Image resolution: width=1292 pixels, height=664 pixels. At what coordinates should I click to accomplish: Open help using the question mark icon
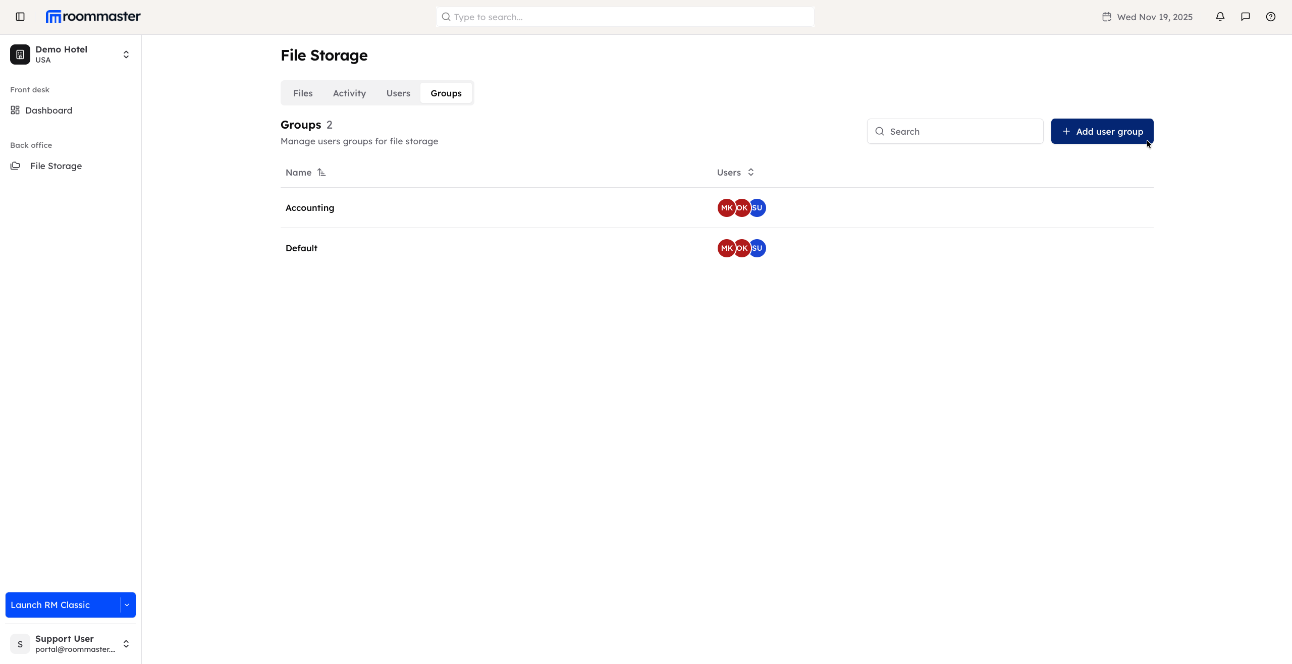1270,16
